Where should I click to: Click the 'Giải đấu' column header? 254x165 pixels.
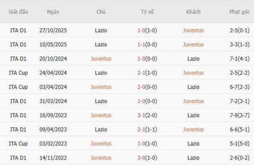[x=18, y=12]
